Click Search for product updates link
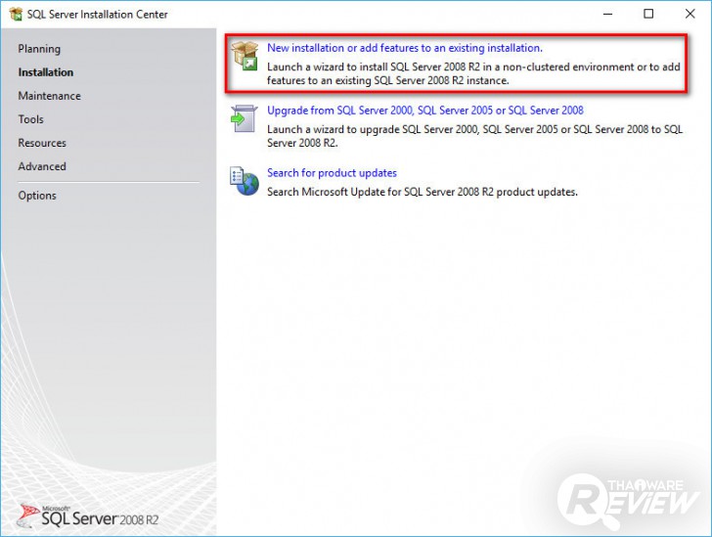 [x=332, y=173]
